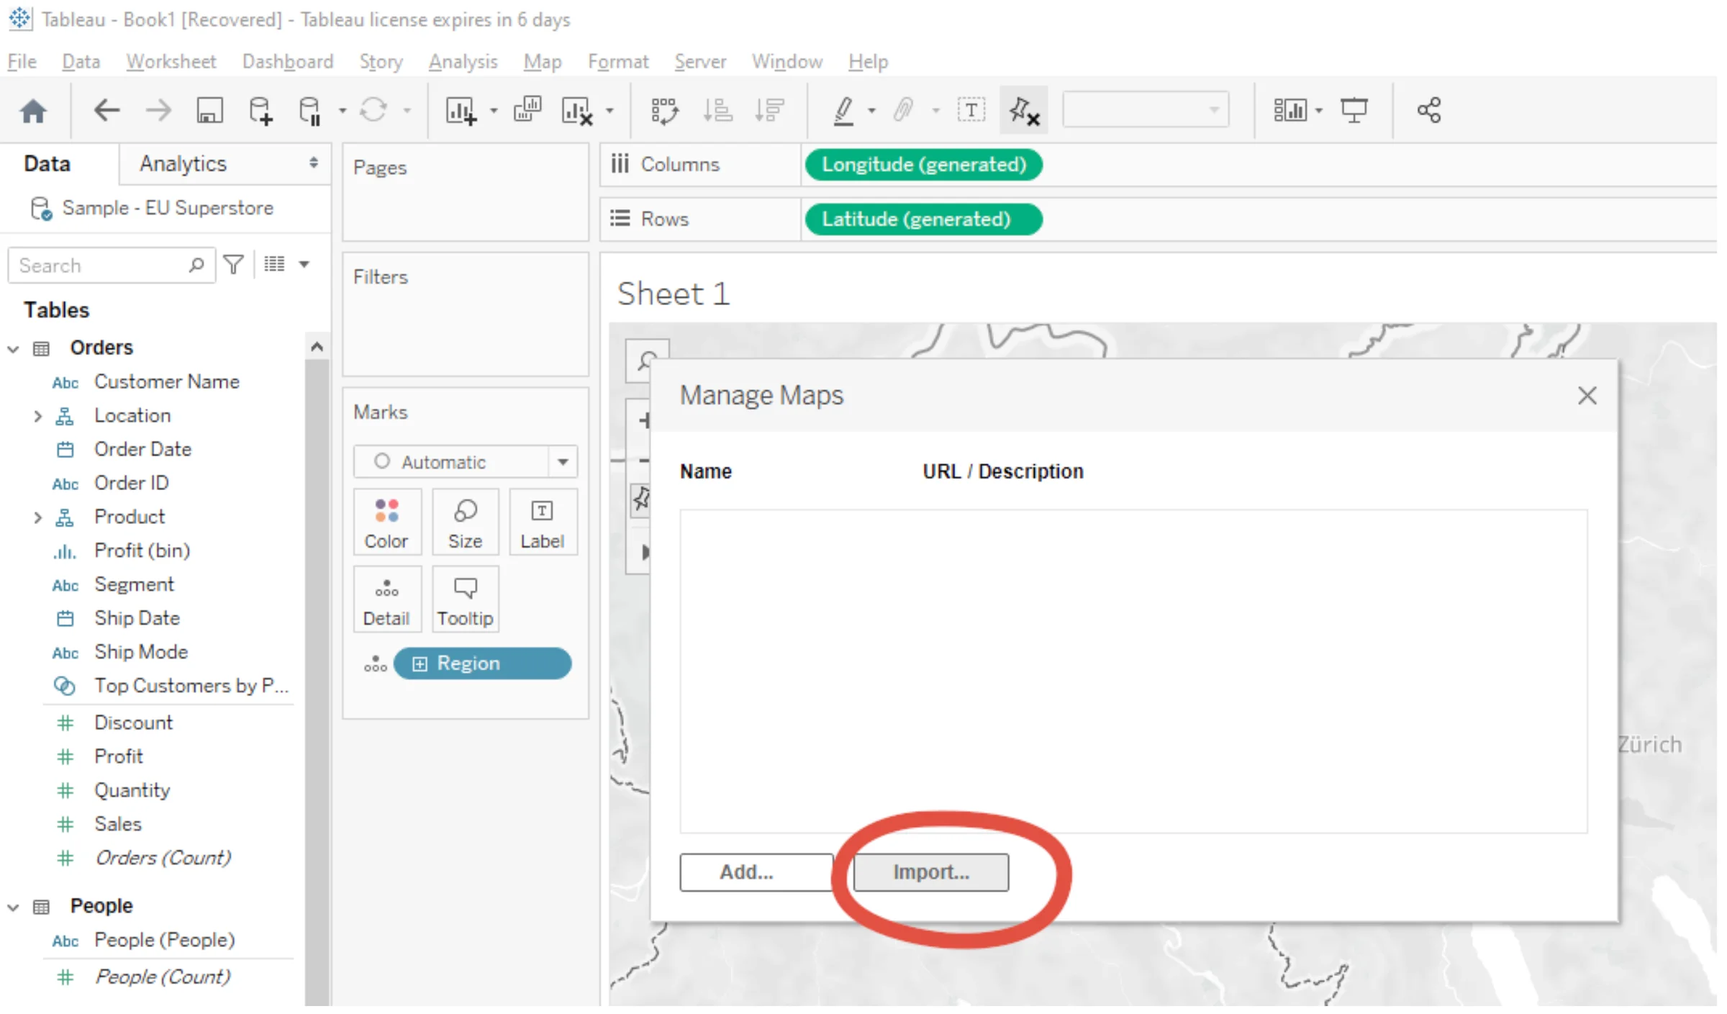Viewport: 1727px width, 1014px height.
Task: Select the Order Date field
Action: pos(142,449)
